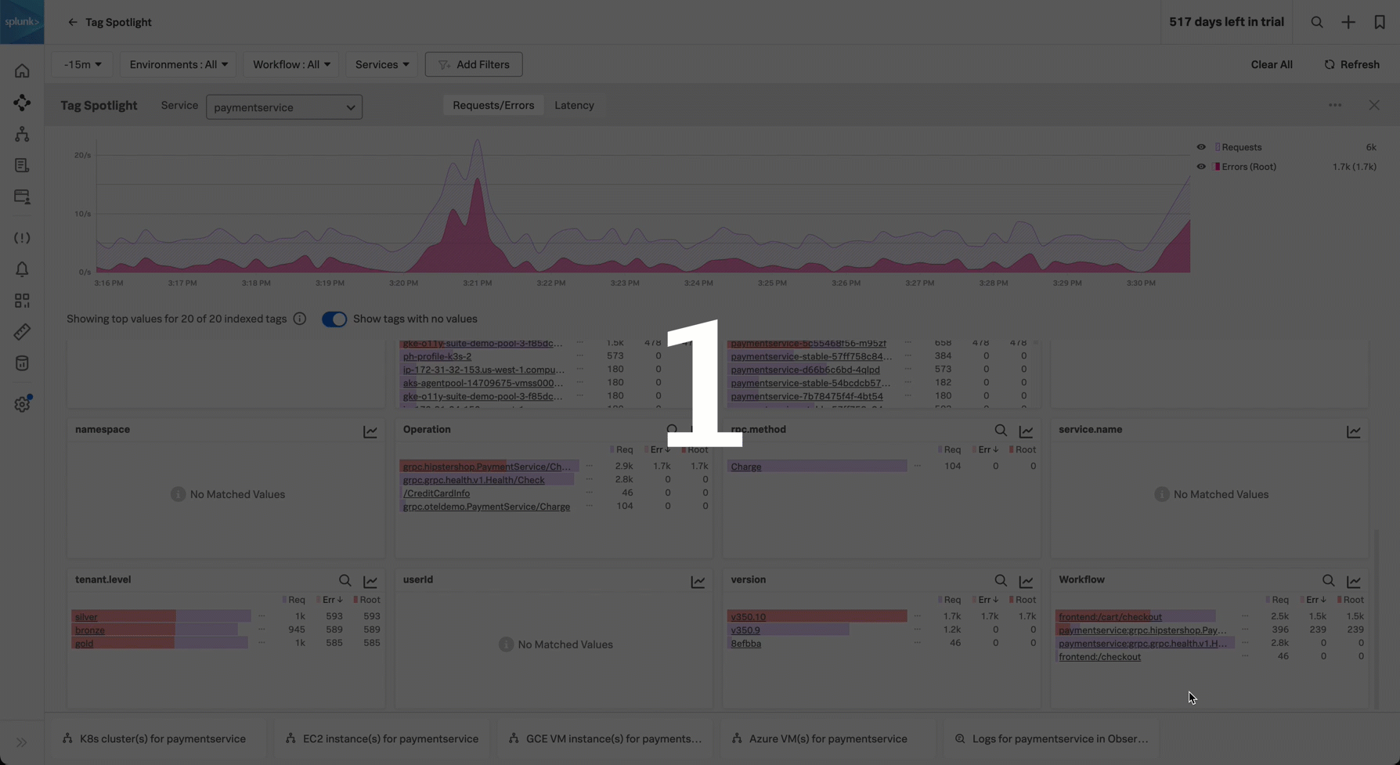Image resolution: width=1400 pixels, height=765 pixels.
Task: Open Home from the left sidebar
Action: point(22,71)
